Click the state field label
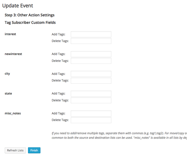The width and height of the screenshot is (187, 156). (8, 93)
